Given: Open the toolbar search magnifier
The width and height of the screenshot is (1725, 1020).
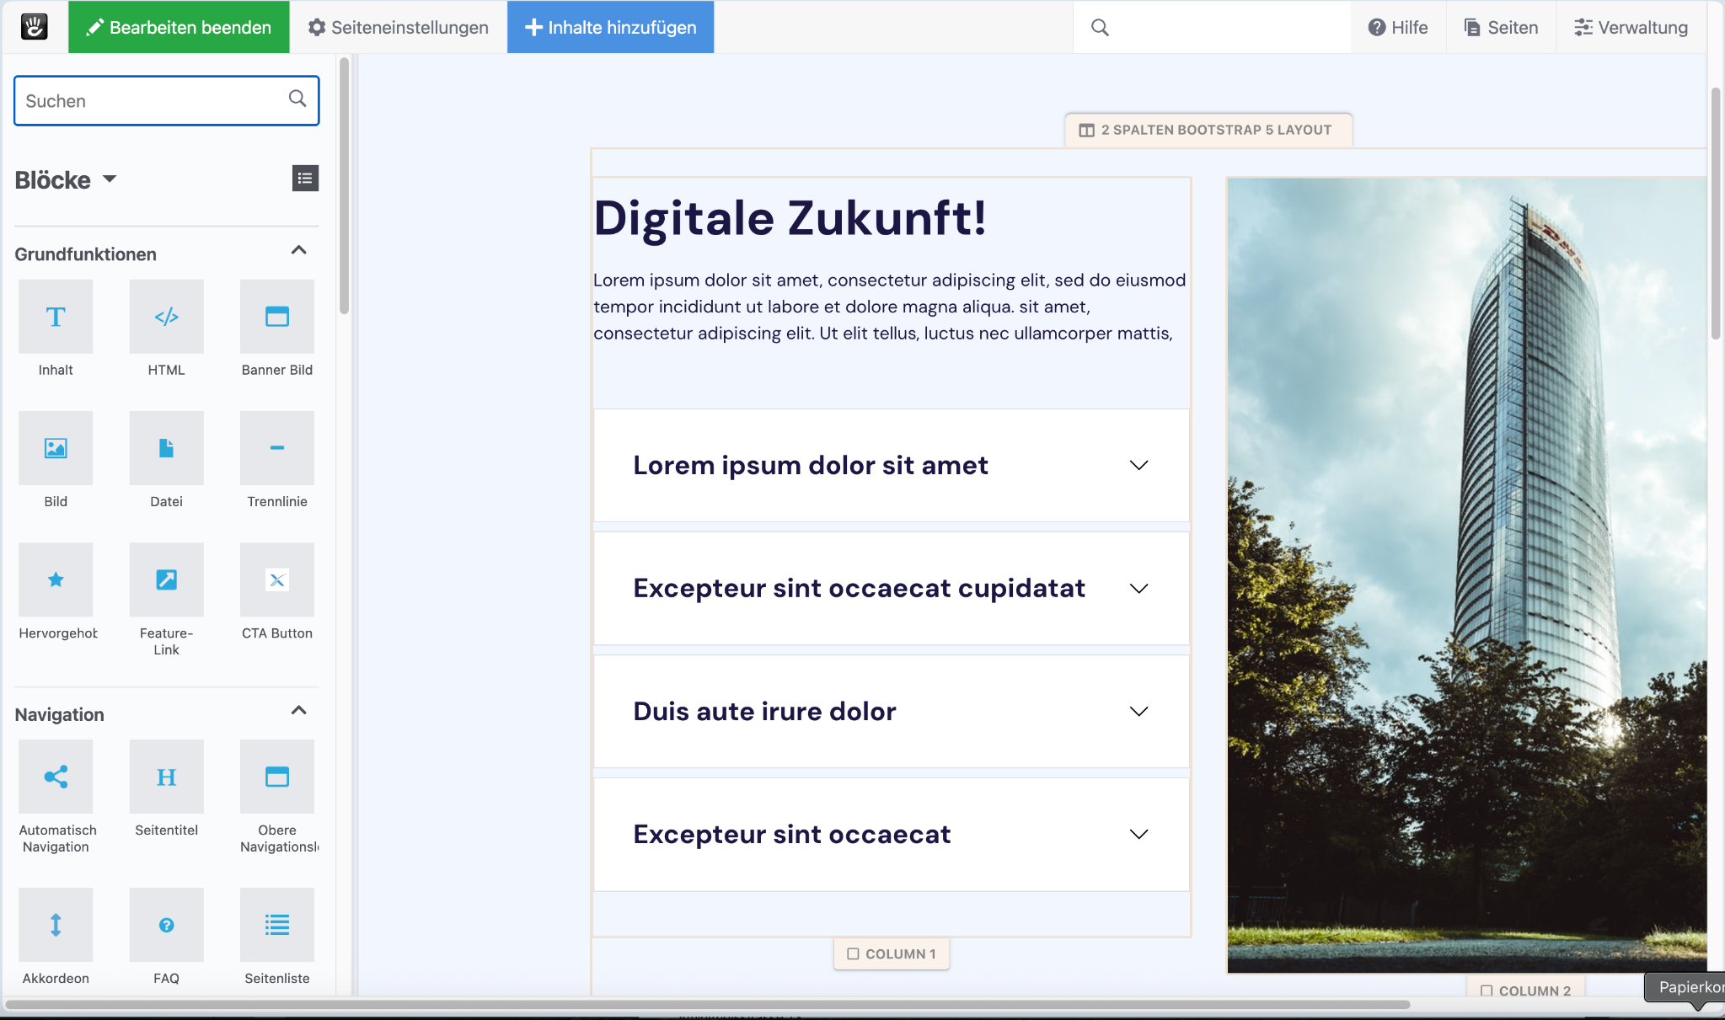Looking at the screenshot, I should pyautogui.click(x=1100, y=27).
